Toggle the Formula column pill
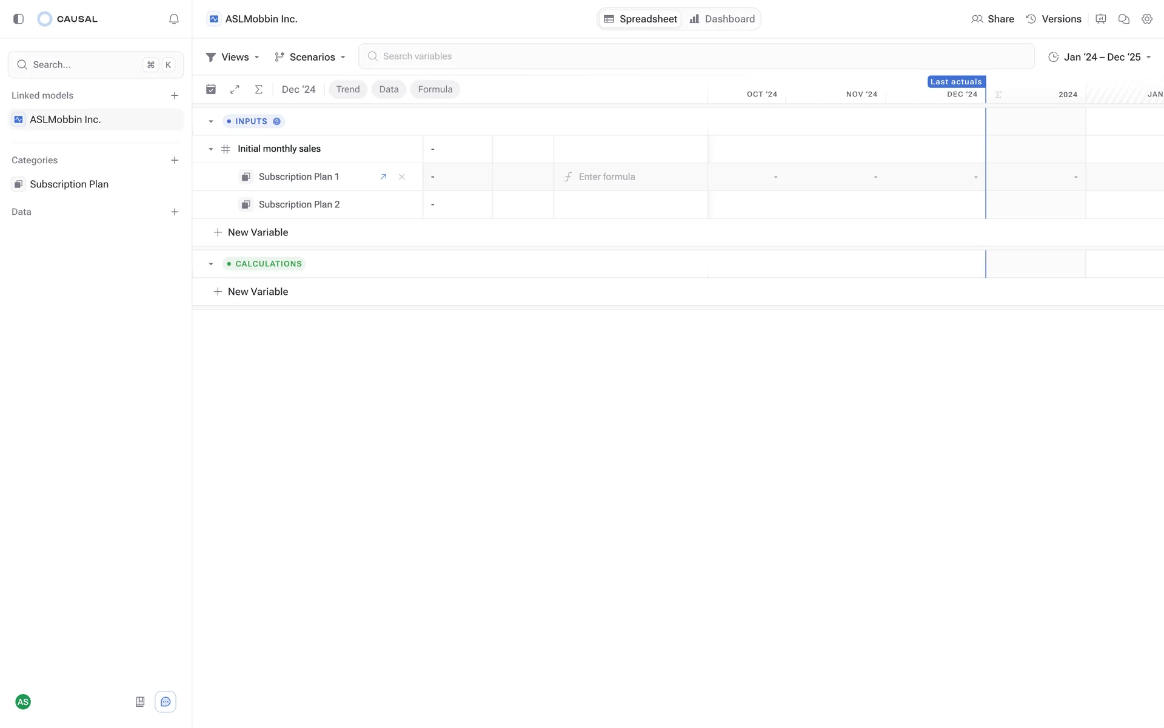 435,89
